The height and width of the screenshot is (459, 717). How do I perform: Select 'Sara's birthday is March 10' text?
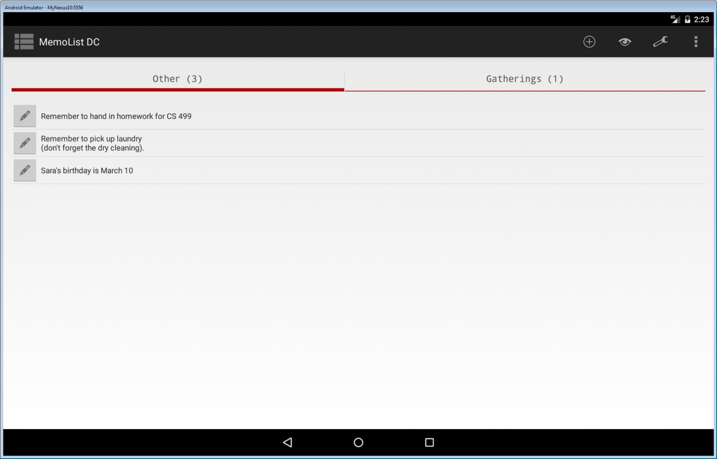tap(87, 171)
